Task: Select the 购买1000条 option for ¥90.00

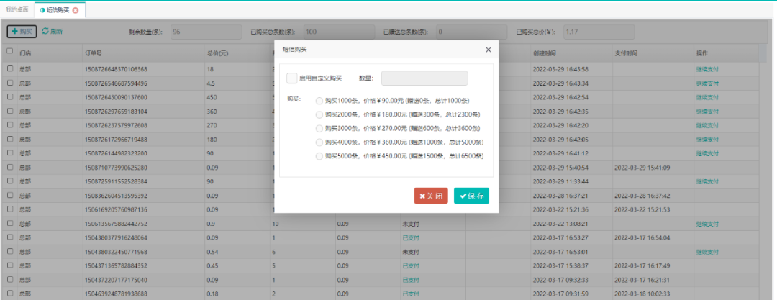Action: click(319, 101)
